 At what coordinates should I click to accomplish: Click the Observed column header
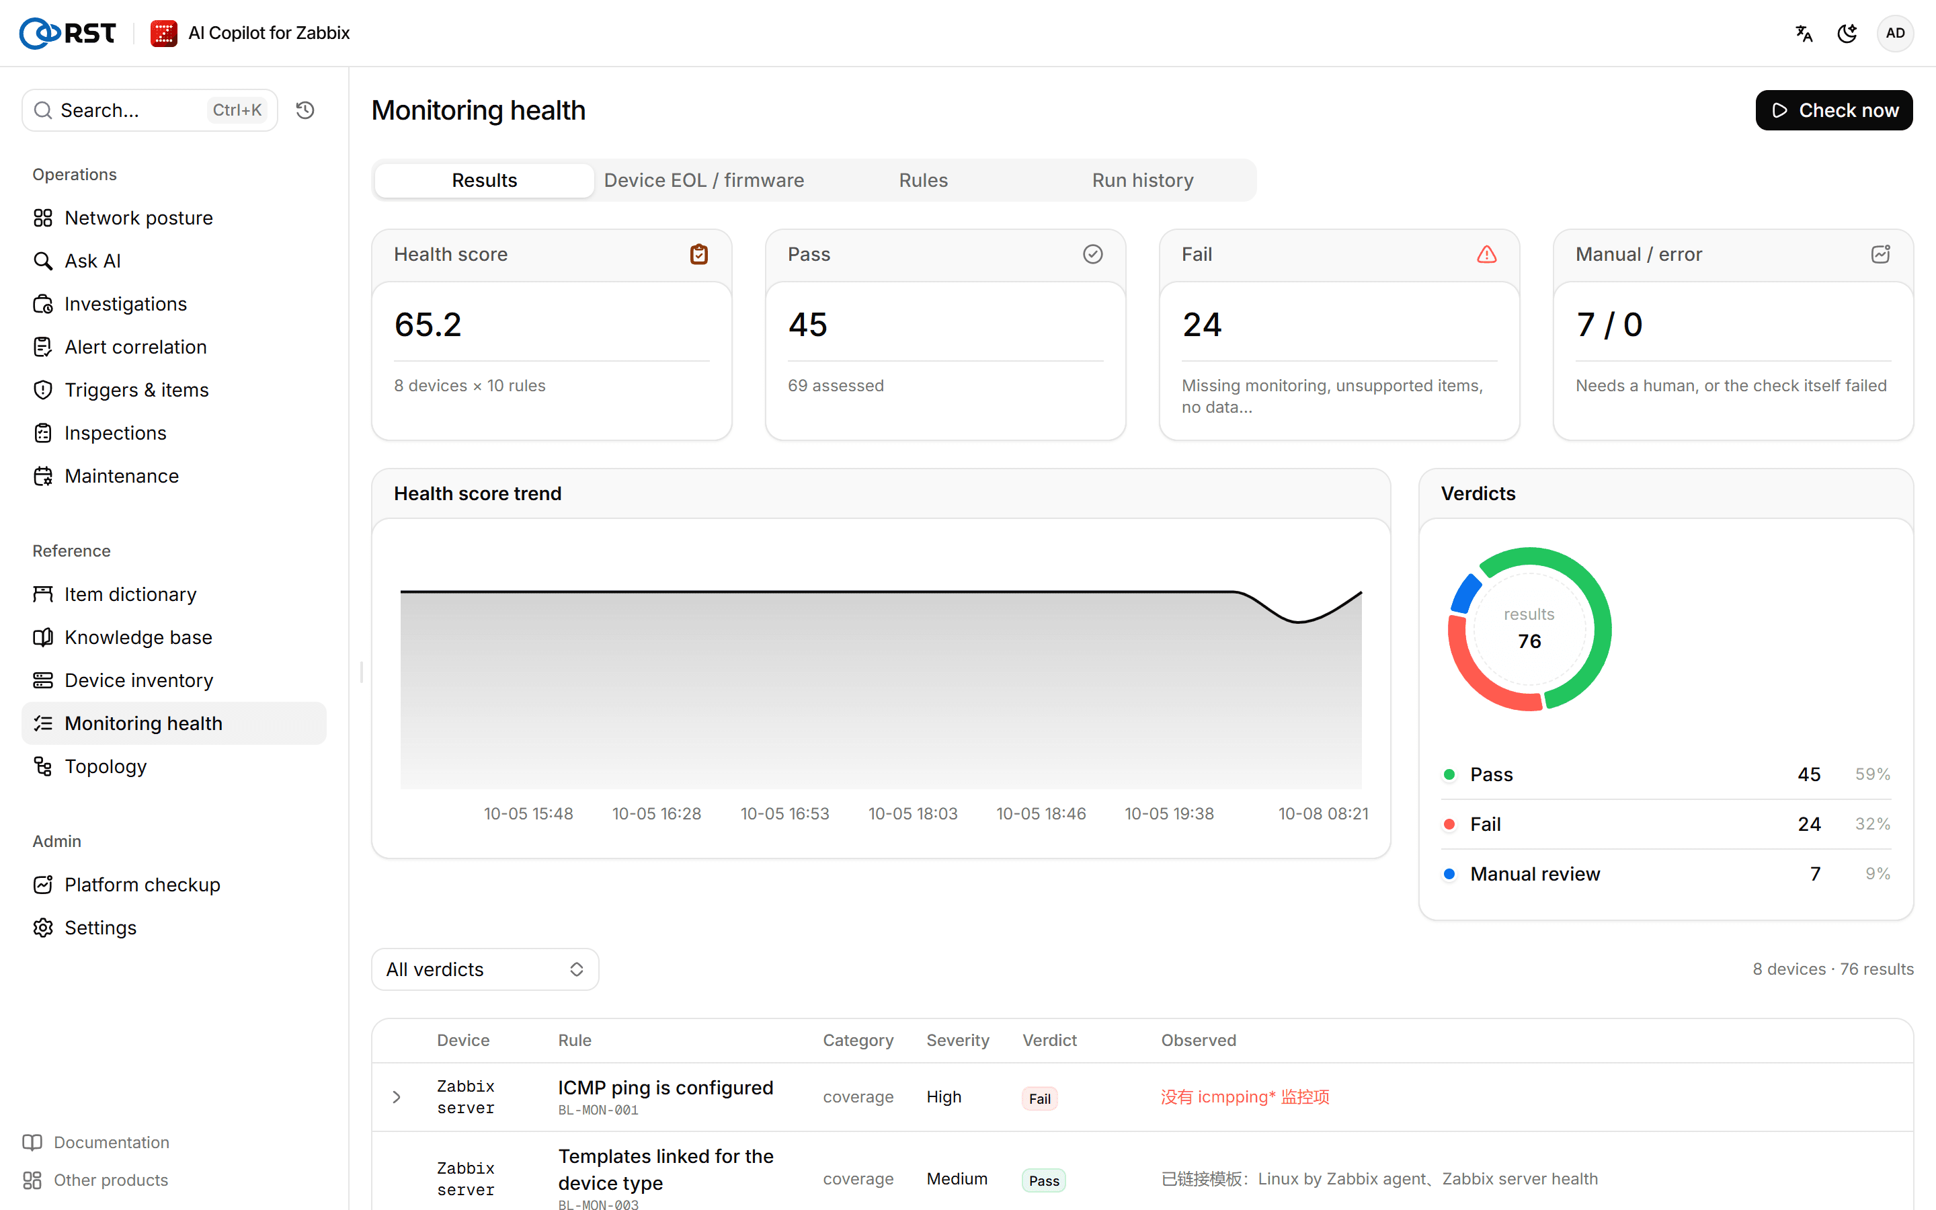click(1199, 1039)
